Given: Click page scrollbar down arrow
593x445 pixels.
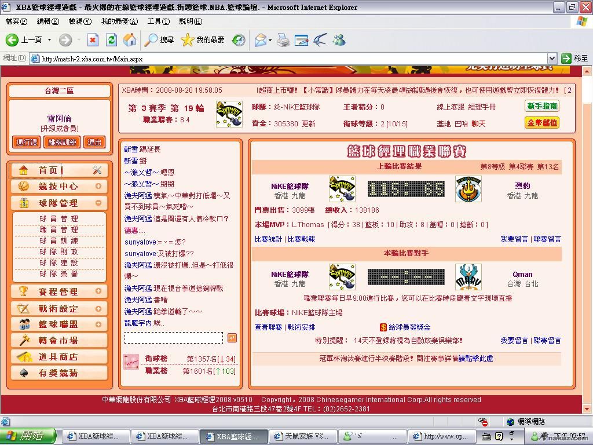Looking at the screenshot, I should (587, 409).
